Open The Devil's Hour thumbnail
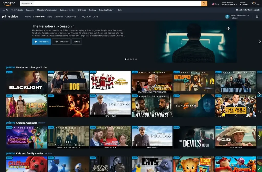Viewport: 262px width, 172px height. (194, 137)
